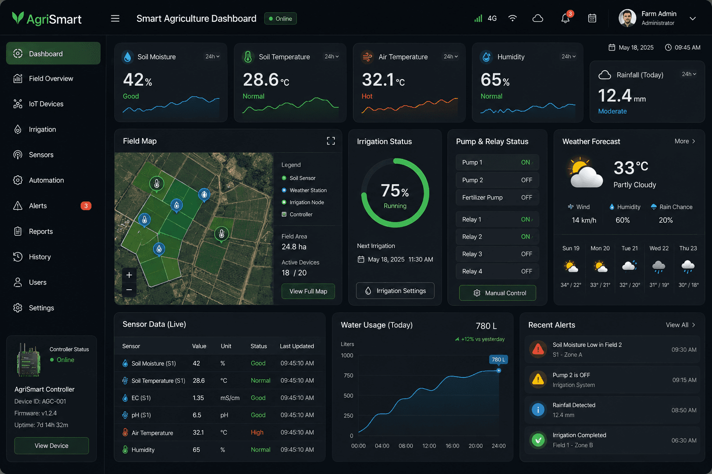Click the Farm Admin profile avatar
This screenshot has height=474, width=712.
click(x=627, y=19)
